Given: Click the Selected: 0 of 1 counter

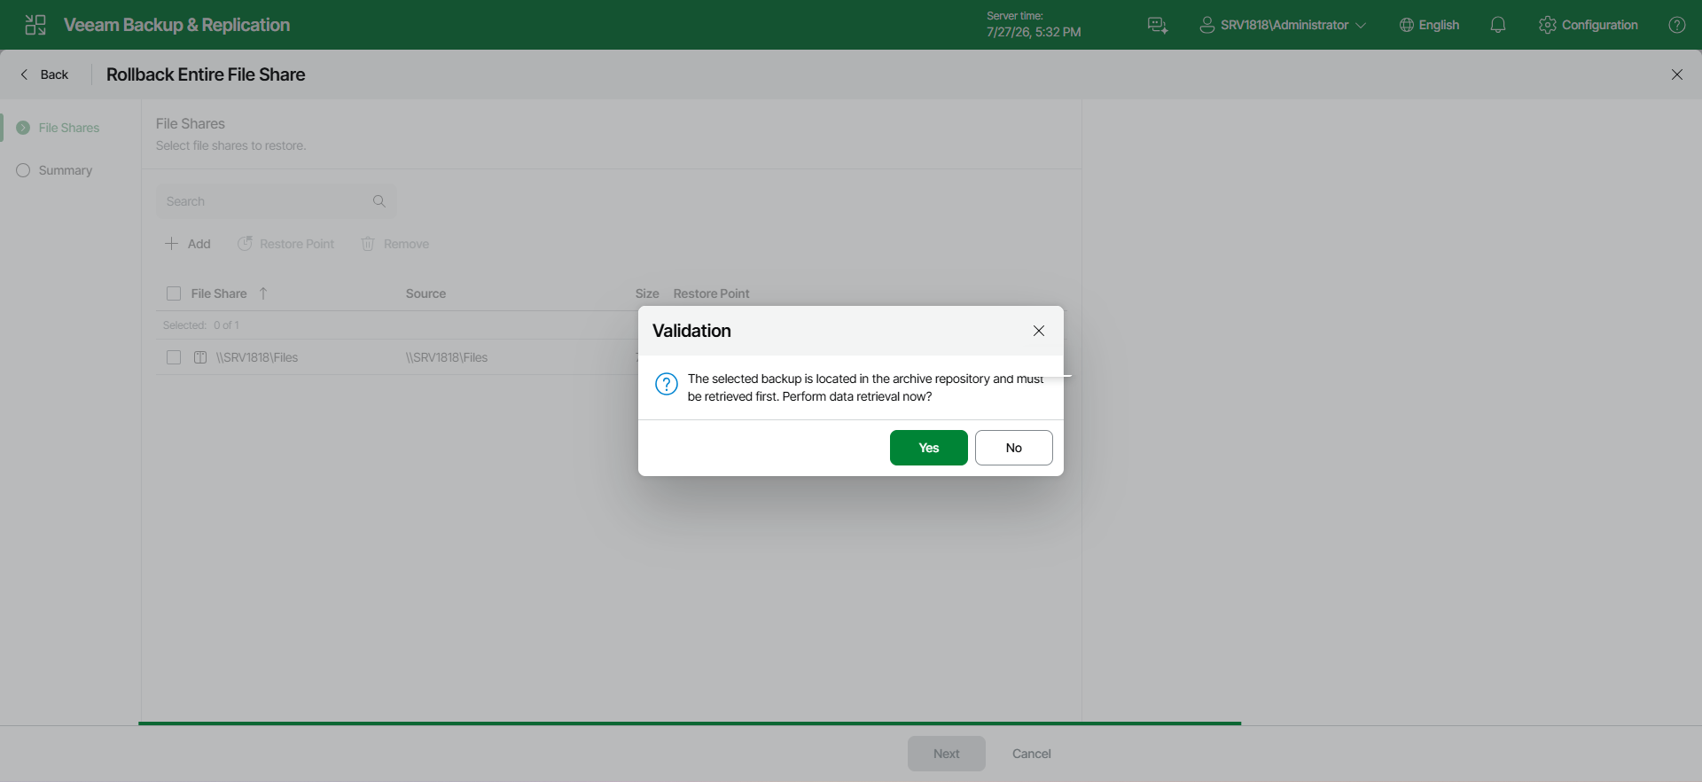Looking at the screenshot, I should [201, 325].
